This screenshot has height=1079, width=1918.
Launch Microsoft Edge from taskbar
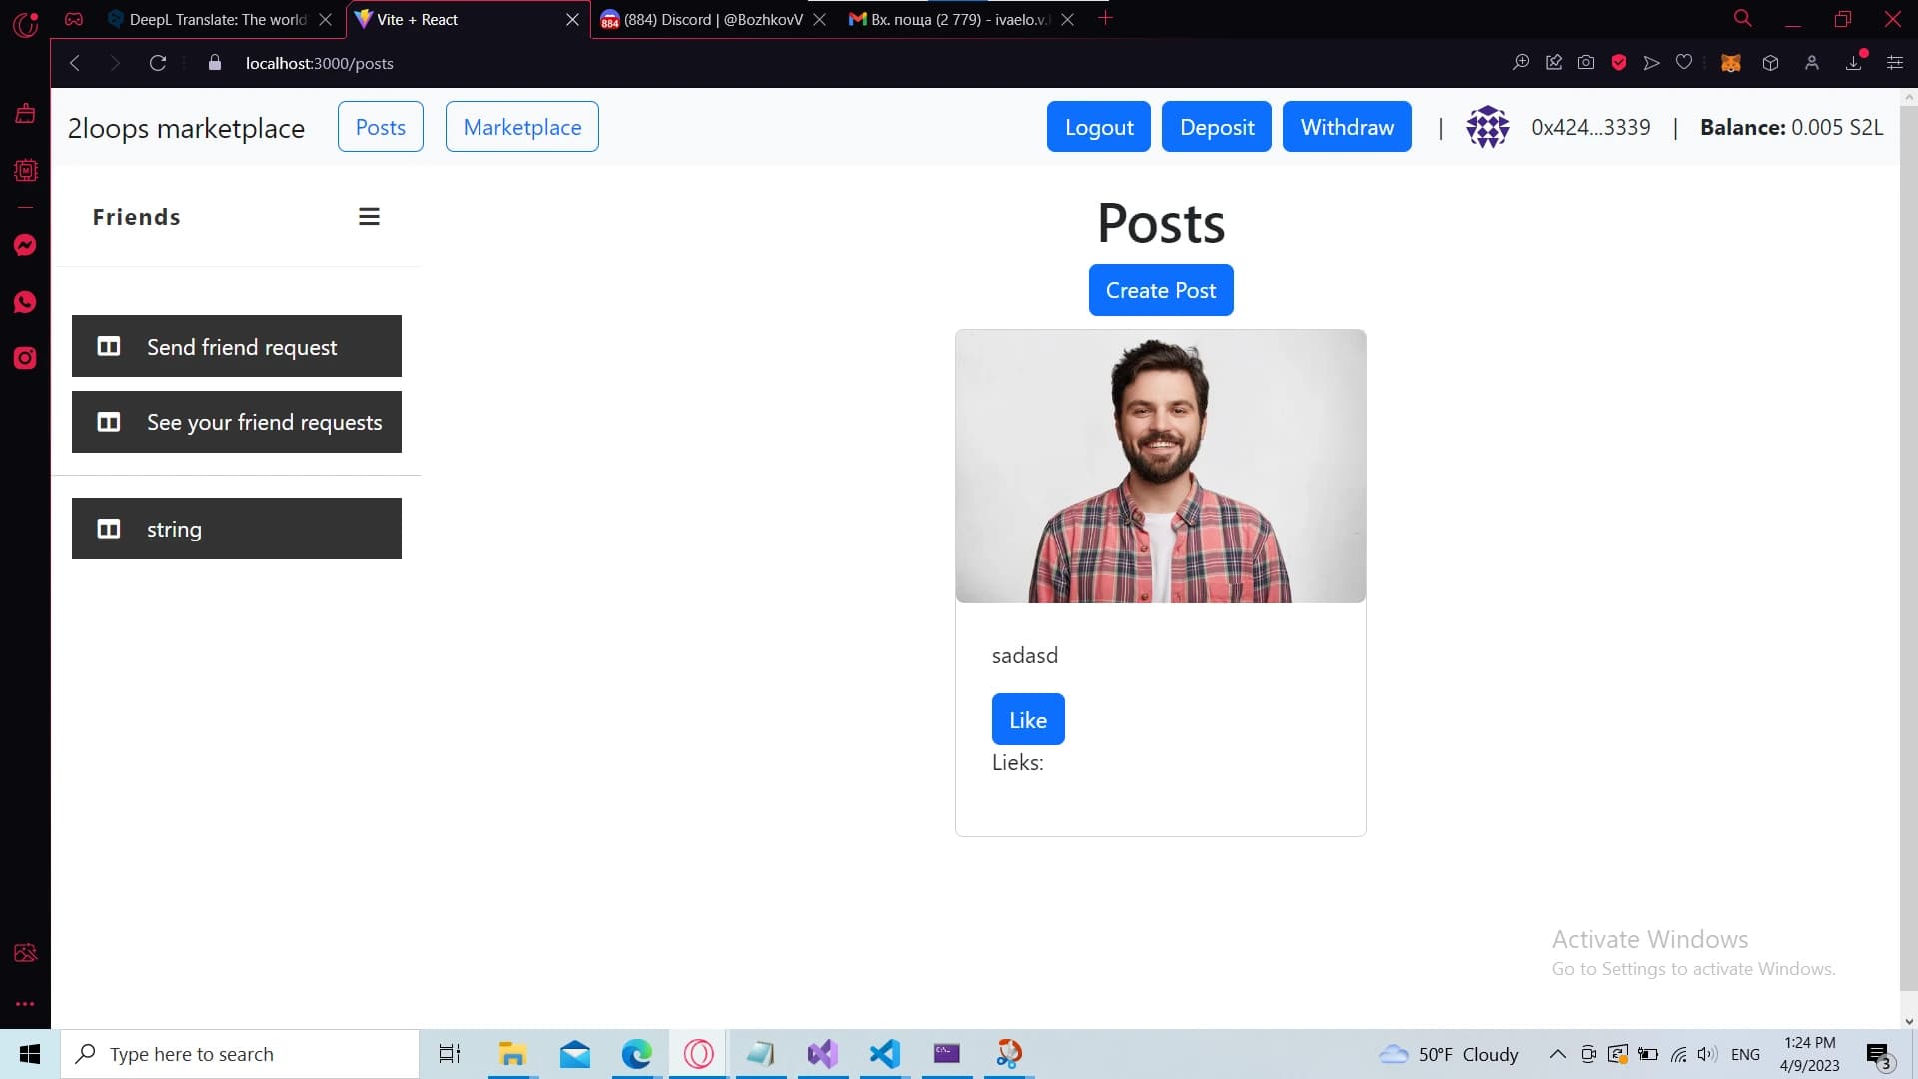coord(636,1054)
